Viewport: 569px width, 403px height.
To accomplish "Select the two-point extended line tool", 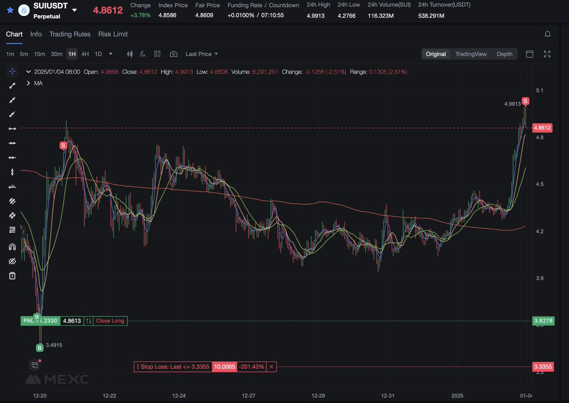I will (x=12, y=114).
